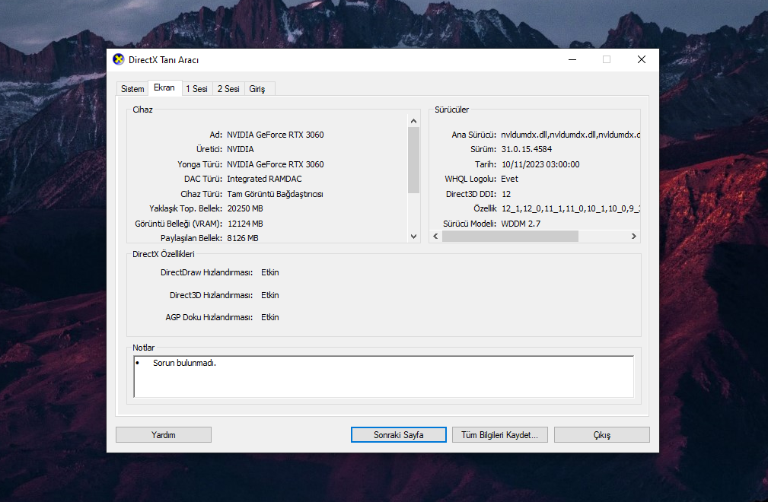The image size is (768, 502).
Task: Click Cihaz panel scroll up arrow
Action: coord(414,121)
